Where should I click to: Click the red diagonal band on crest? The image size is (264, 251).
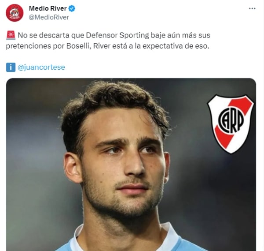pyautogui.click(x=232, y=124)
